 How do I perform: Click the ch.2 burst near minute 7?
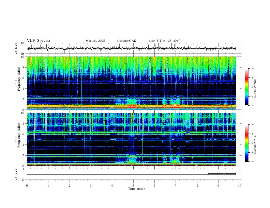point(175,159)
